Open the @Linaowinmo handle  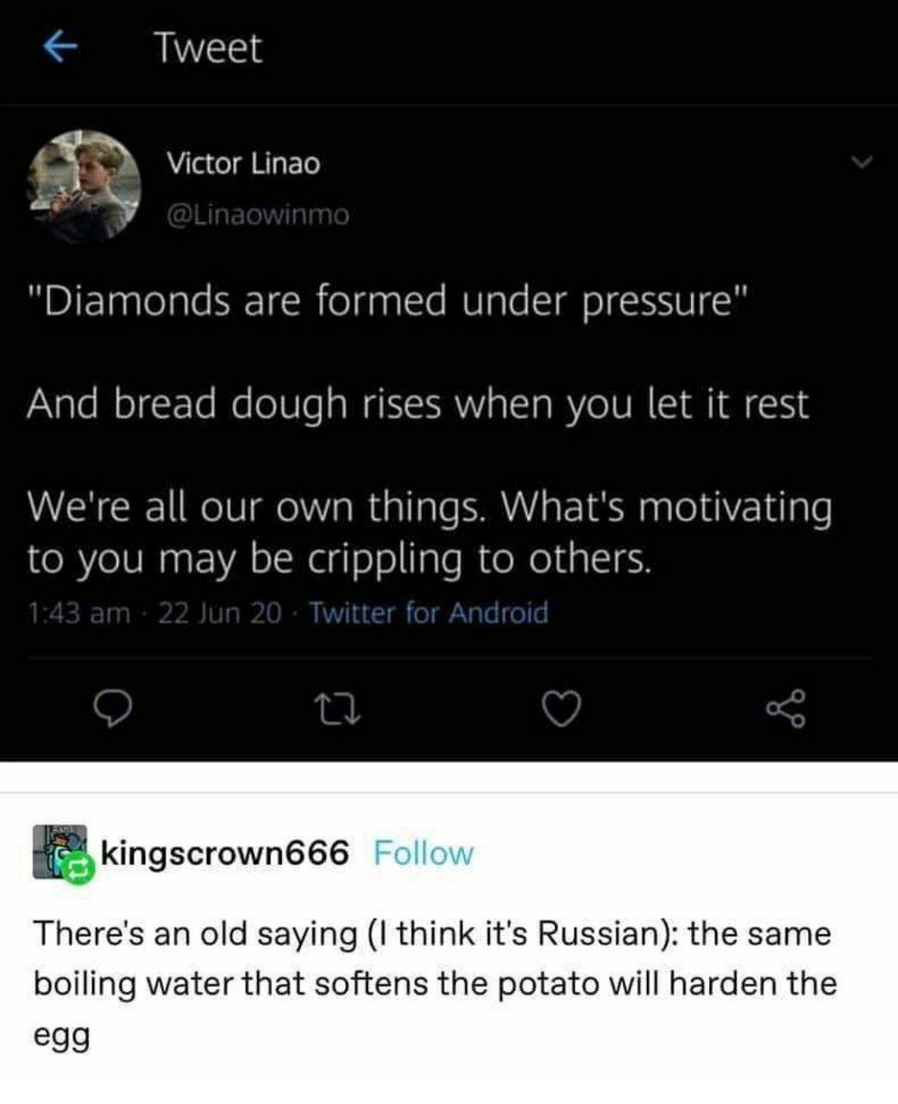click(257, 215)
